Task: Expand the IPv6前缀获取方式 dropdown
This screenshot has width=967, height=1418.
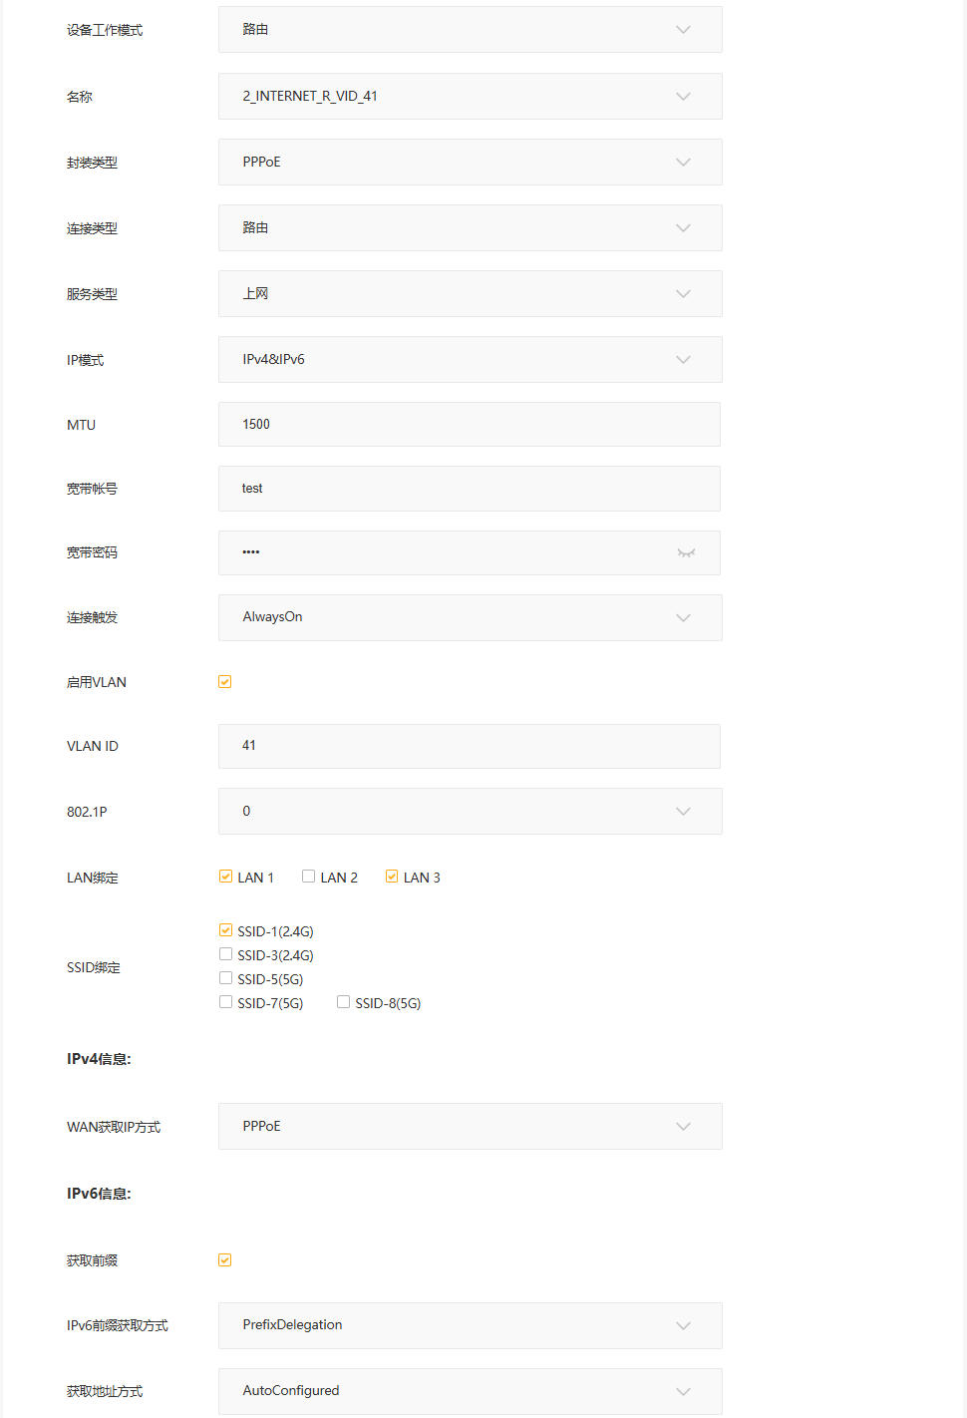Action: pos(471,1325)
